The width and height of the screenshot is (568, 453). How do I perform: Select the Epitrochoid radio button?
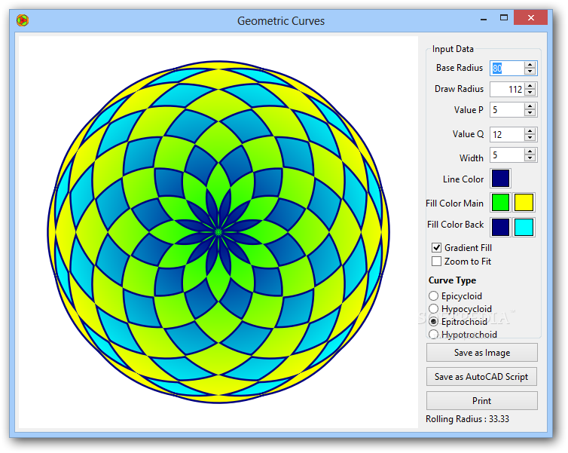point(434,321)
